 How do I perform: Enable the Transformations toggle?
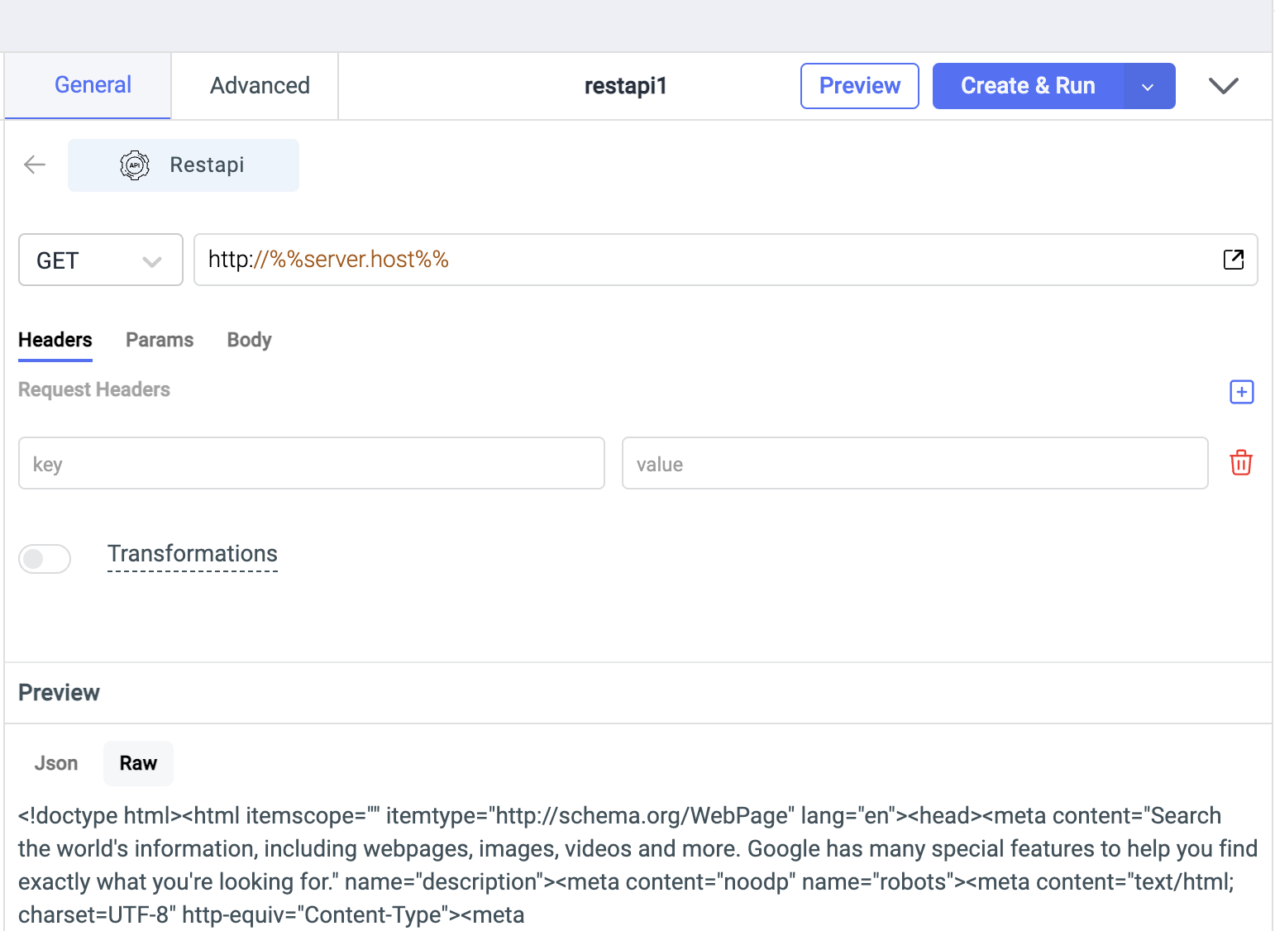tap(45, 559)
